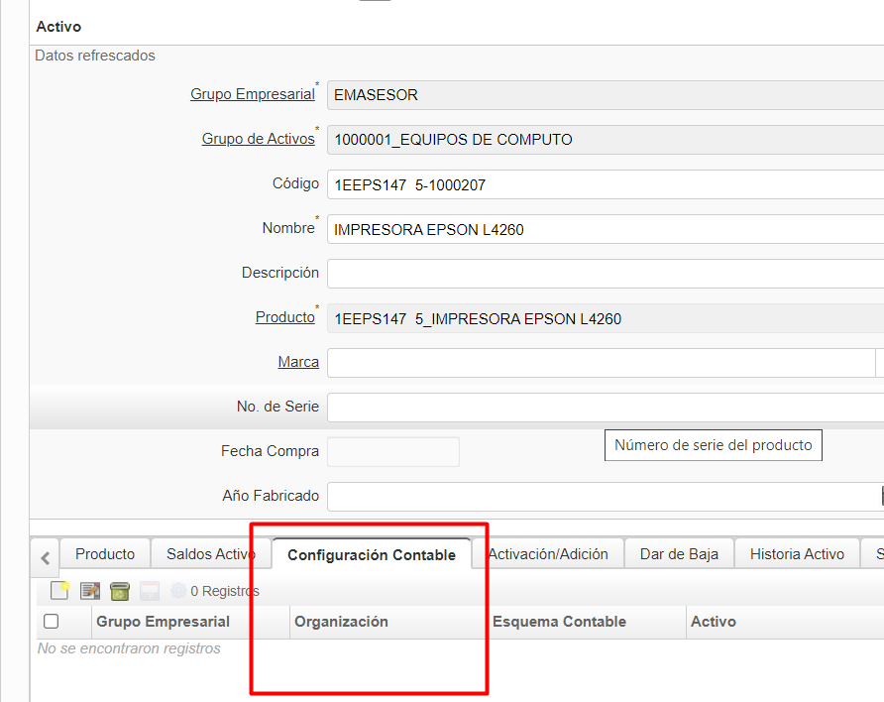Open the Historia Activo tab
Viewport: 884px width, 702px height.
[797, 554]
